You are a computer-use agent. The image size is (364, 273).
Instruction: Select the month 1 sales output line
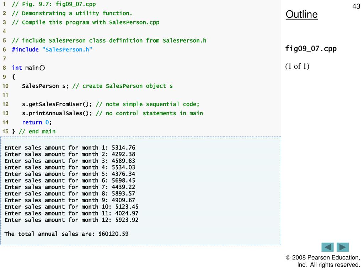(70, 148)
